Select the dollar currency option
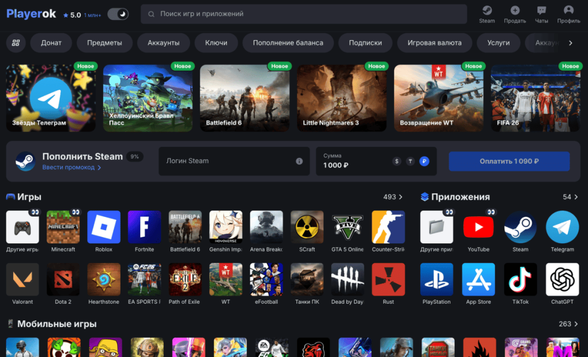Screen dimensions: 588x357 [x=396, y=161]
